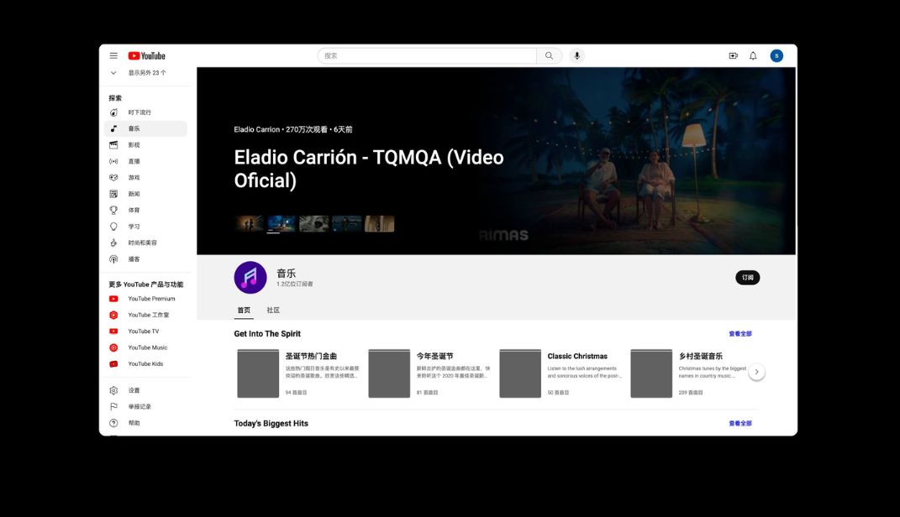900x517 pixels.
Task: Open the create video icon
Action: [x=733, y=55]
